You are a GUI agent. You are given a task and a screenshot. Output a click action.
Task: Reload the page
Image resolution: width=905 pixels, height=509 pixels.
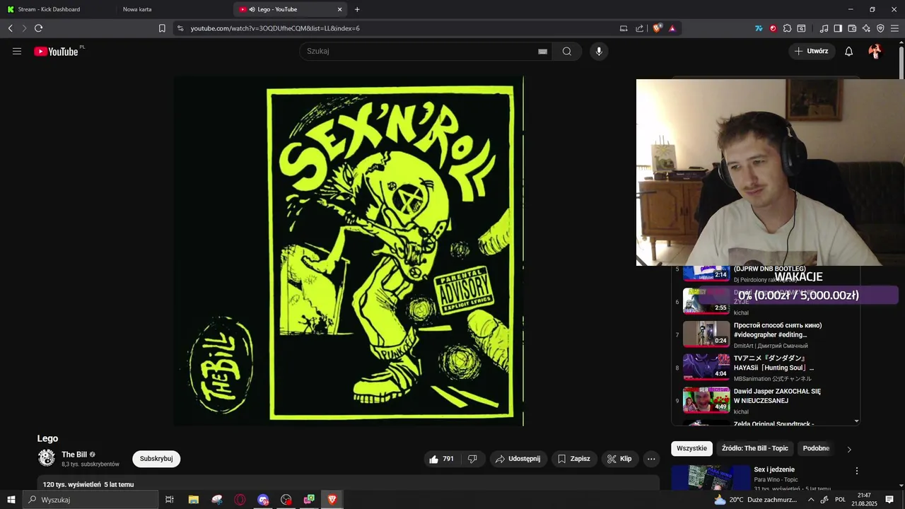click(x=38, y=28)
